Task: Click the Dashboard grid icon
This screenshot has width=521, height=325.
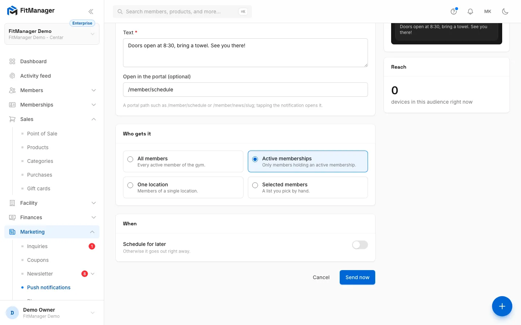Action: pyautogui.click(x=12, y=61)
